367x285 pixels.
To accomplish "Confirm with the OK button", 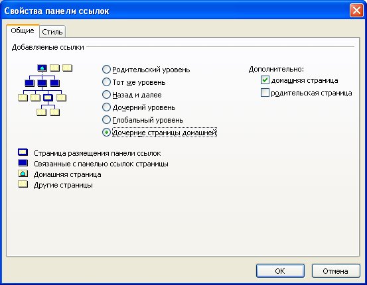I will point(280,271).
